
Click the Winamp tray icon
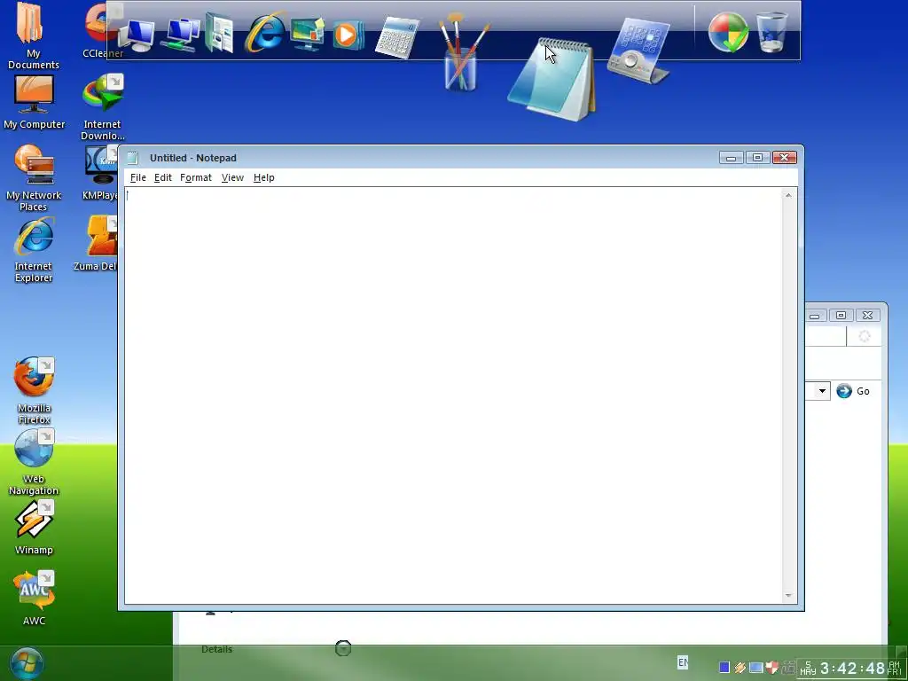click(x=740, y=668)
